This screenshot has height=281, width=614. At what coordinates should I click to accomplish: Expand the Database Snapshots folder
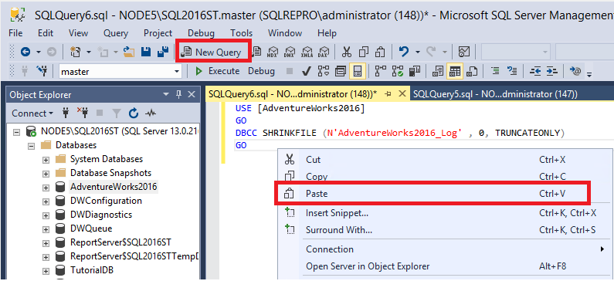(x=46, y=174)
